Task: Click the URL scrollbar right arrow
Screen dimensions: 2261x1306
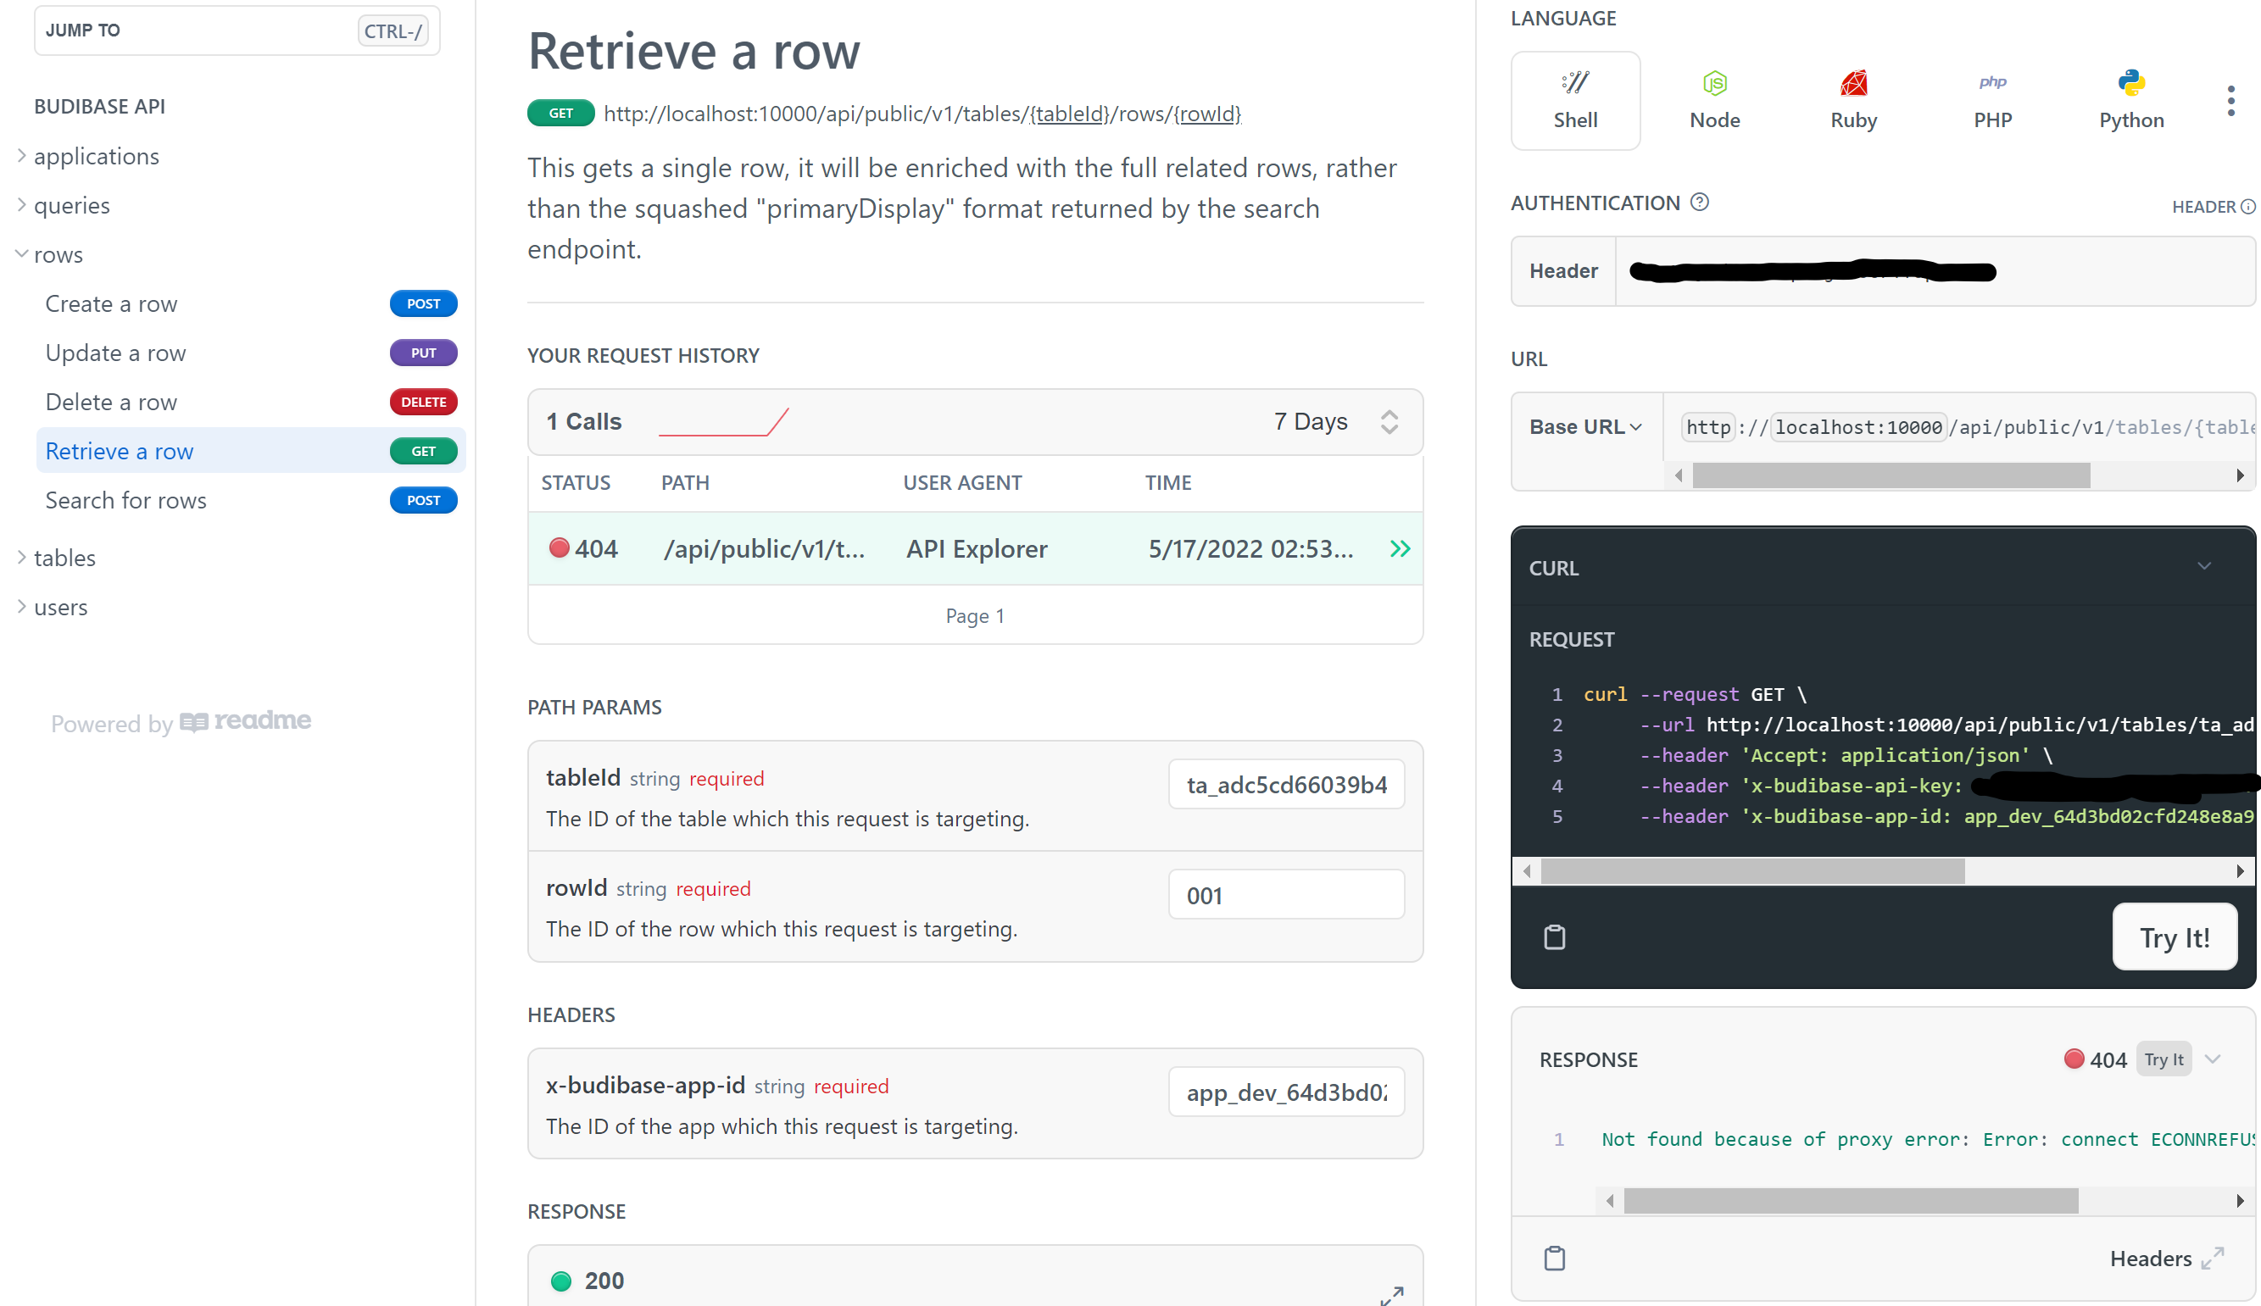Action: tap(2241, 475)
